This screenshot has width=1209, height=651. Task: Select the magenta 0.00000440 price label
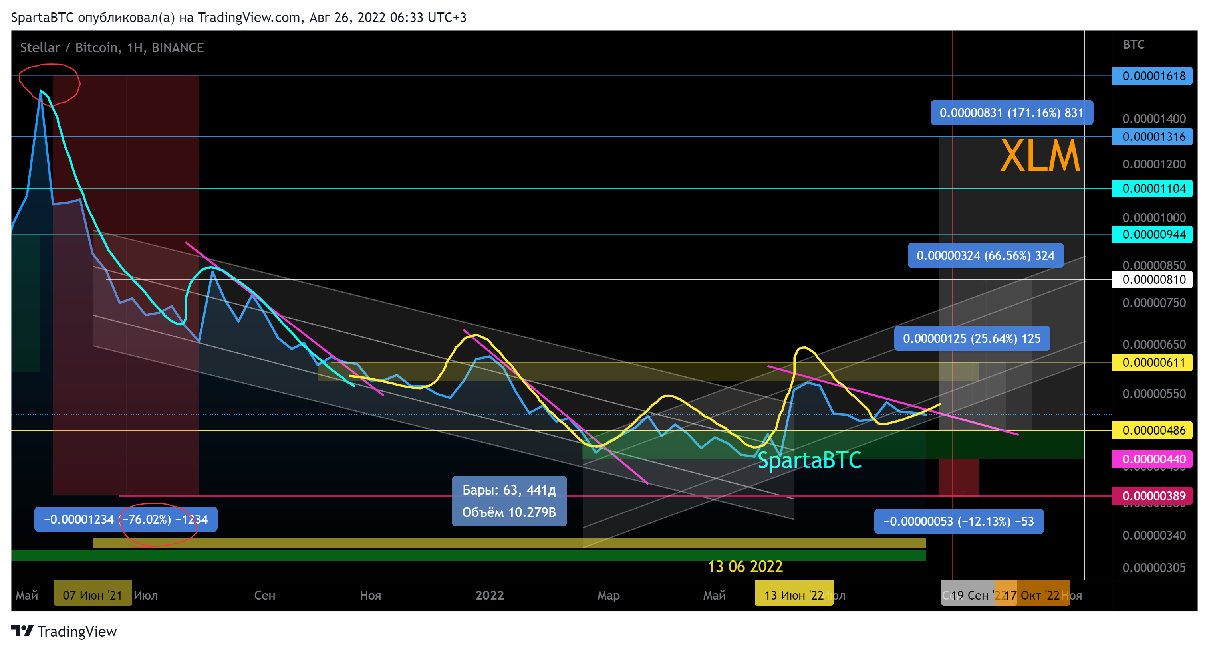(x=1152, y=459)
